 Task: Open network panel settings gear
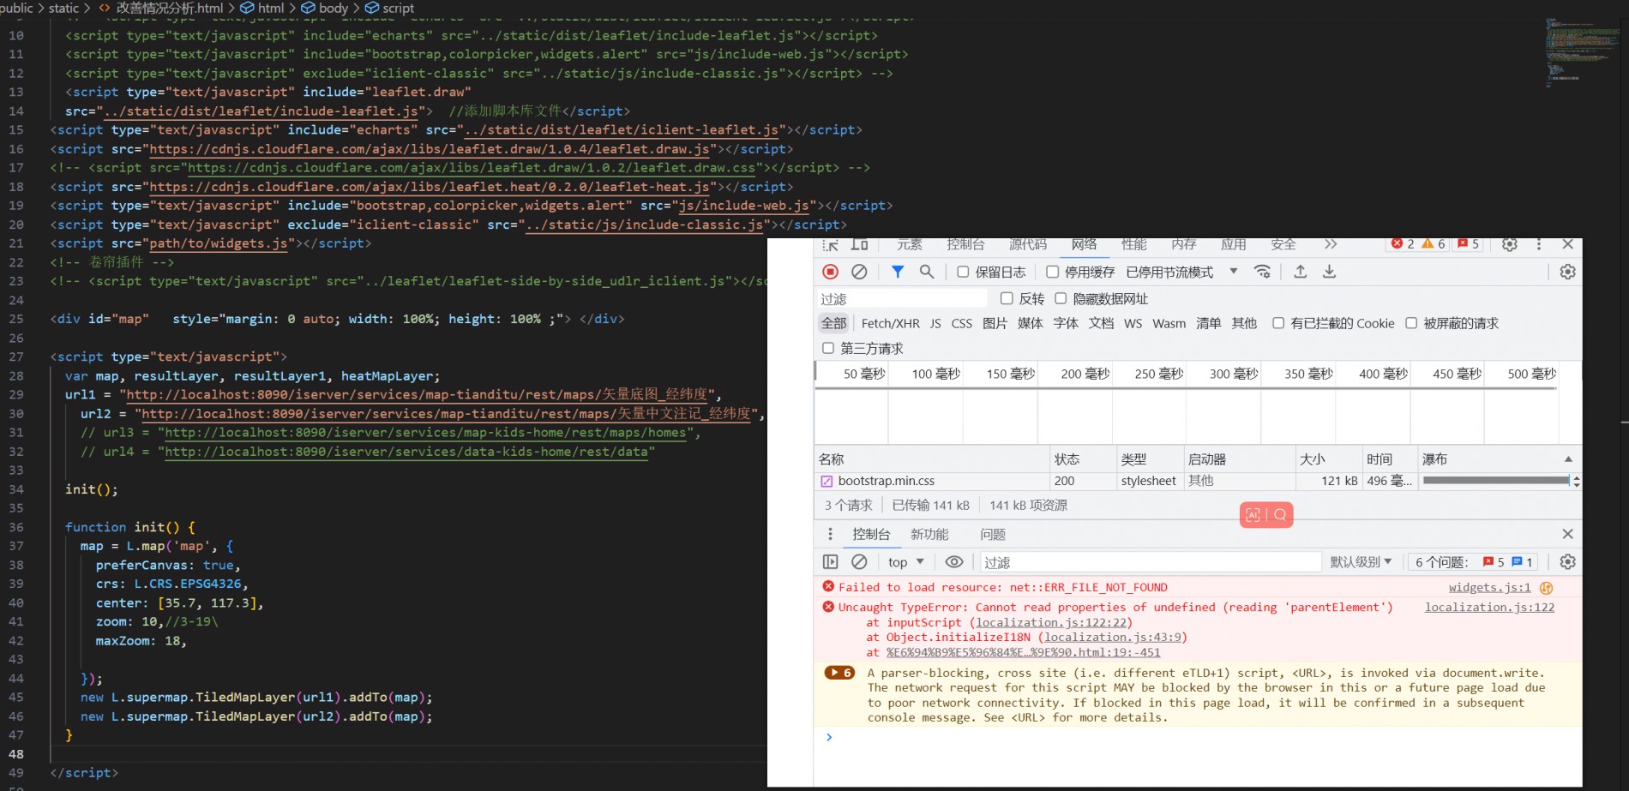click(x=1567, y=272)
